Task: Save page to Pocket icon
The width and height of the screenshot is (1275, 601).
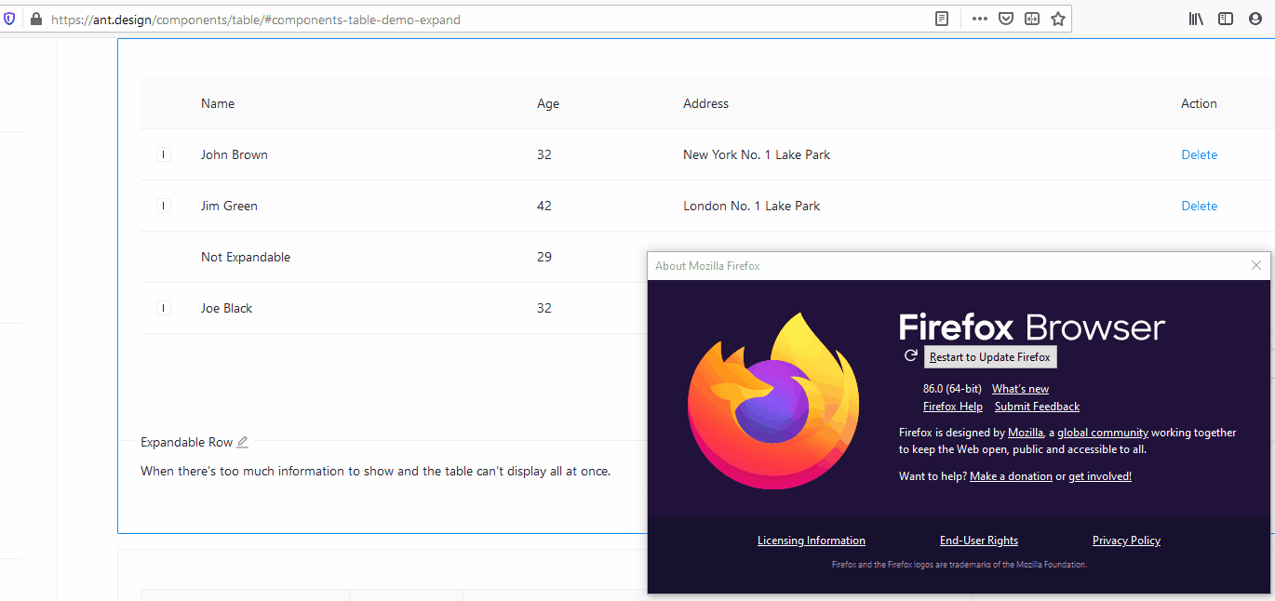Action: click(x=1006, y=19)
